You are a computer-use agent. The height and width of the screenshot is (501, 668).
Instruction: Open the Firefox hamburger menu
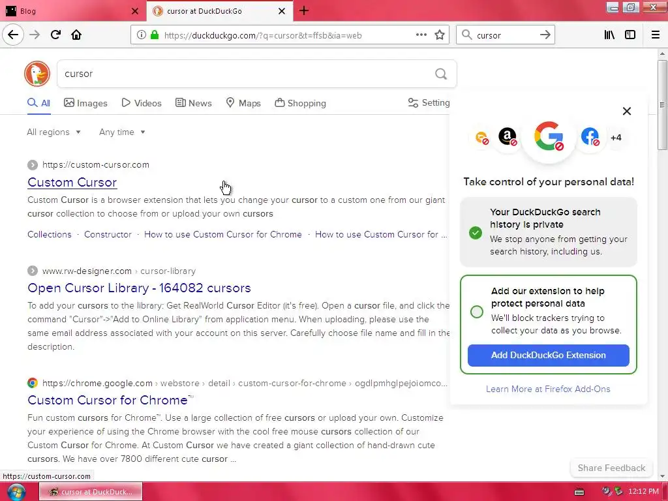pyautogui.click(x=656, y=35)
